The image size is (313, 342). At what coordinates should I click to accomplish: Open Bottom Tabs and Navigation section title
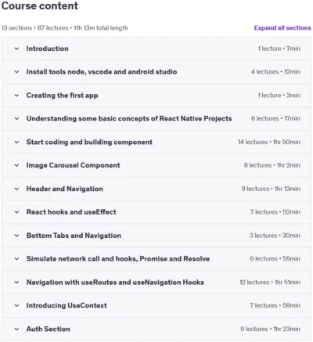point(74,236)
